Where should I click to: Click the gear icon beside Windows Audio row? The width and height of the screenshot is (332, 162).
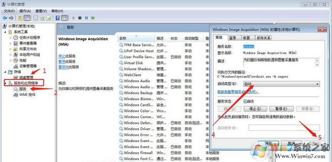(121, 81)
